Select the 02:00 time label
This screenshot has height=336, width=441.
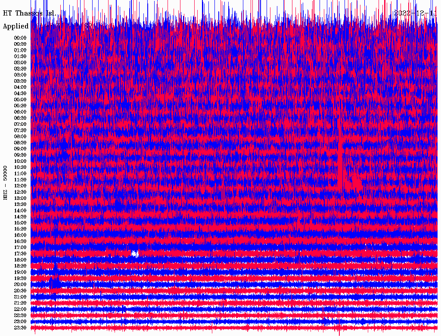click(x=20, y=62)
